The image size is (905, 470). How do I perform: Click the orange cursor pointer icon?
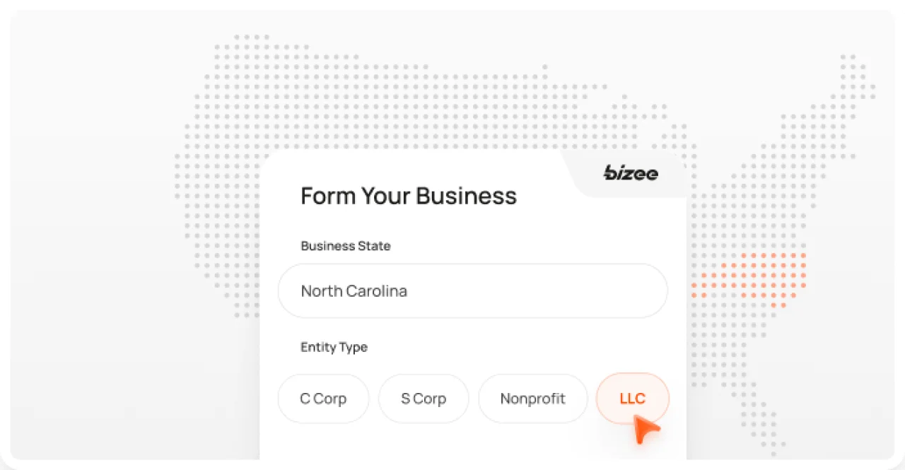[646, 430]
